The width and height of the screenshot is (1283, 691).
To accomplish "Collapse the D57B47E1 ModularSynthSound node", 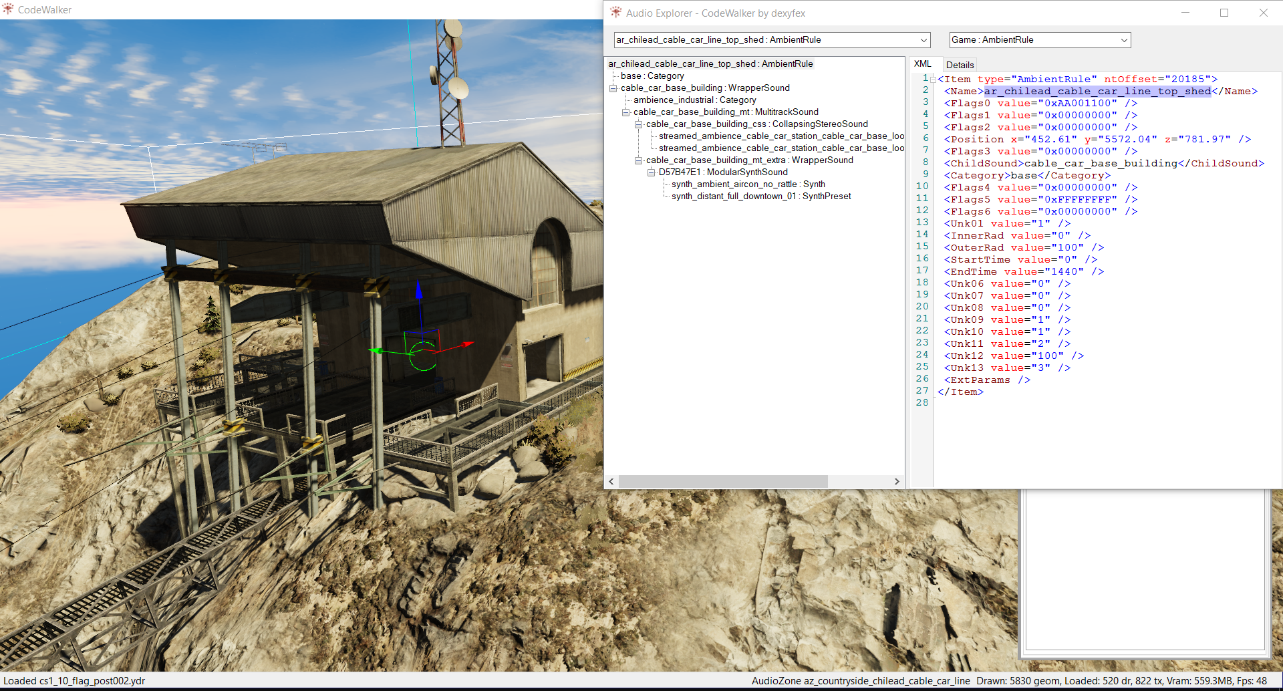I will [651, 172].
